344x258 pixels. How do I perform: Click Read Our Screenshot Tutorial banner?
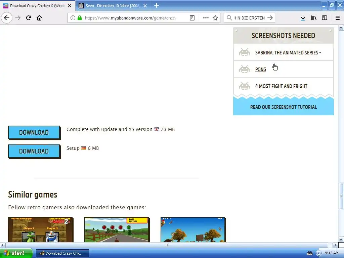(x=284, y=107)
